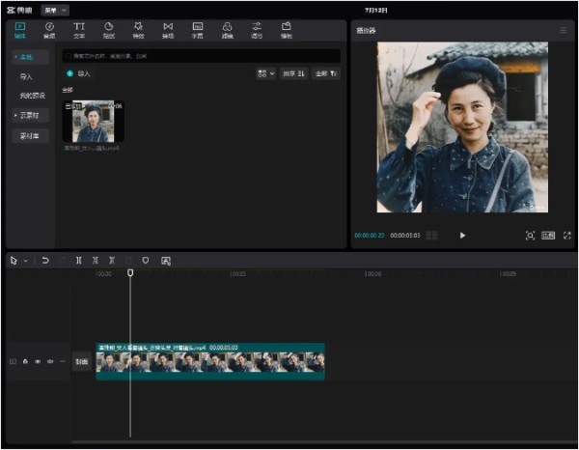Open the 调节 adjustment panel
Screen dimensions: 579x450
257,30
